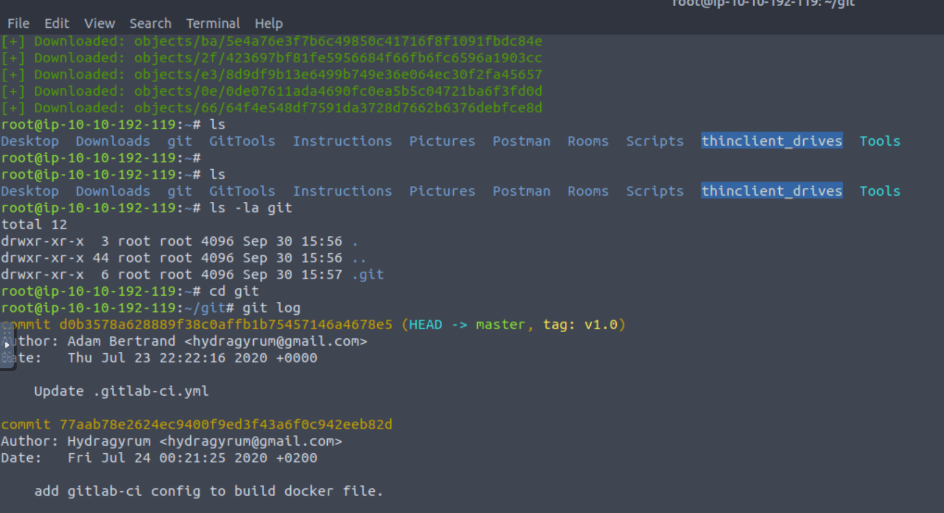Open the Terminal menu
The width and height of the screenshot is (944, 513).
213,23
